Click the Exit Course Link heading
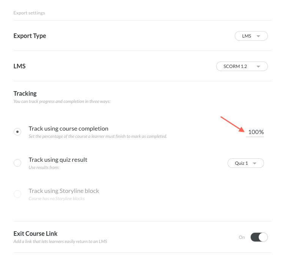 coord(35,234)
